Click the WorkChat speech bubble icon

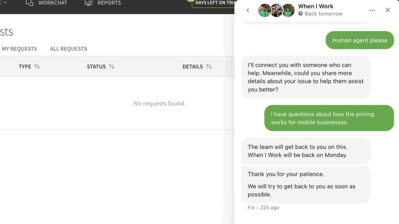[x=30, y=3]
